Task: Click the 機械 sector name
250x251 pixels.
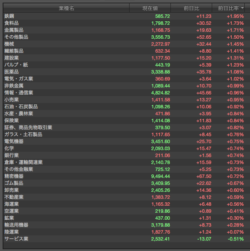Action: point(9,44)
